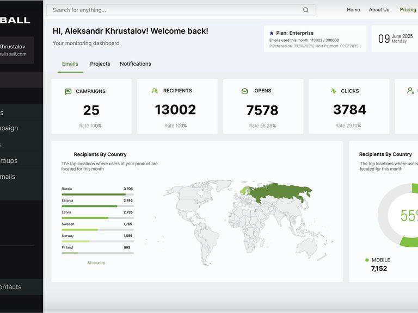Click the Russia value 3,705
The width and height of the screenshot is (418, 313).
point(128,189)
